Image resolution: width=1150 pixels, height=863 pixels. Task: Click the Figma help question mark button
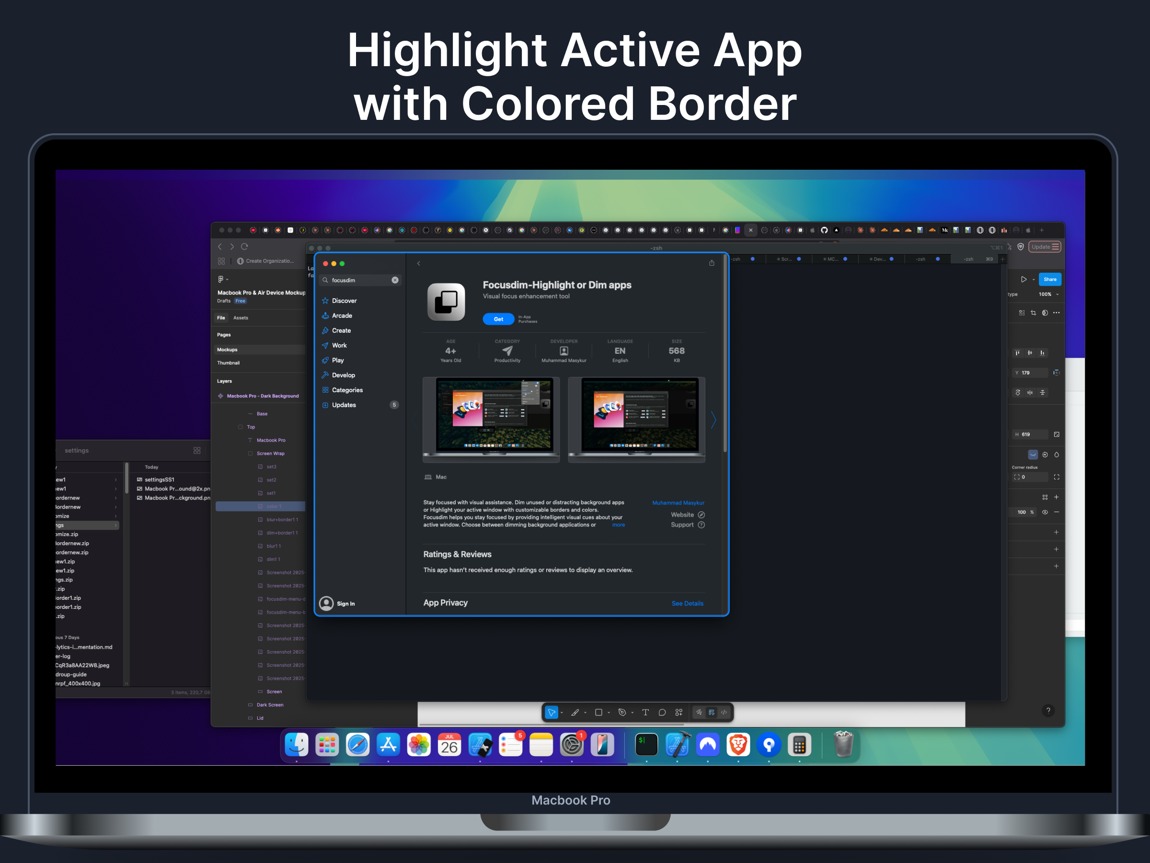pyautogui.click(x=1048, y=710)
